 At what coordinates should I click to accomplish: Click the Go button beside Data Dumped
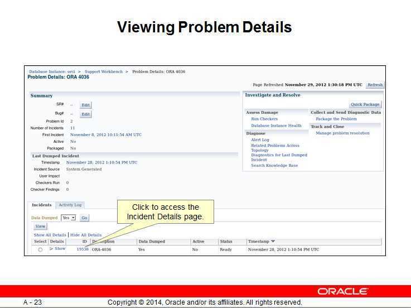pyautogui.click(x=84, y=218)
